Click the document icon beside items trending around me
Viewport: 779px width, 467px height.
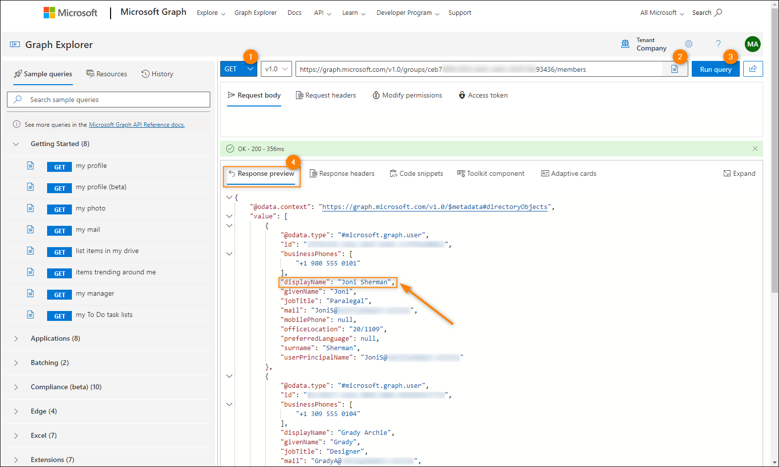coord(30,272)
